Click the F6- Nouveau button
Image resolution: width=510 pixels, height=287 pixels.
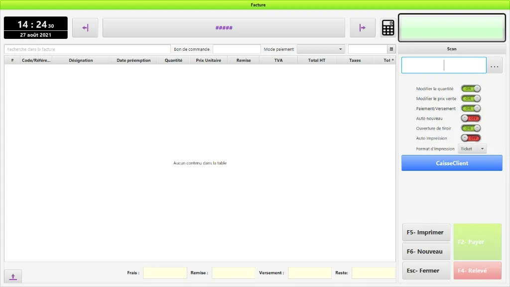426,251
